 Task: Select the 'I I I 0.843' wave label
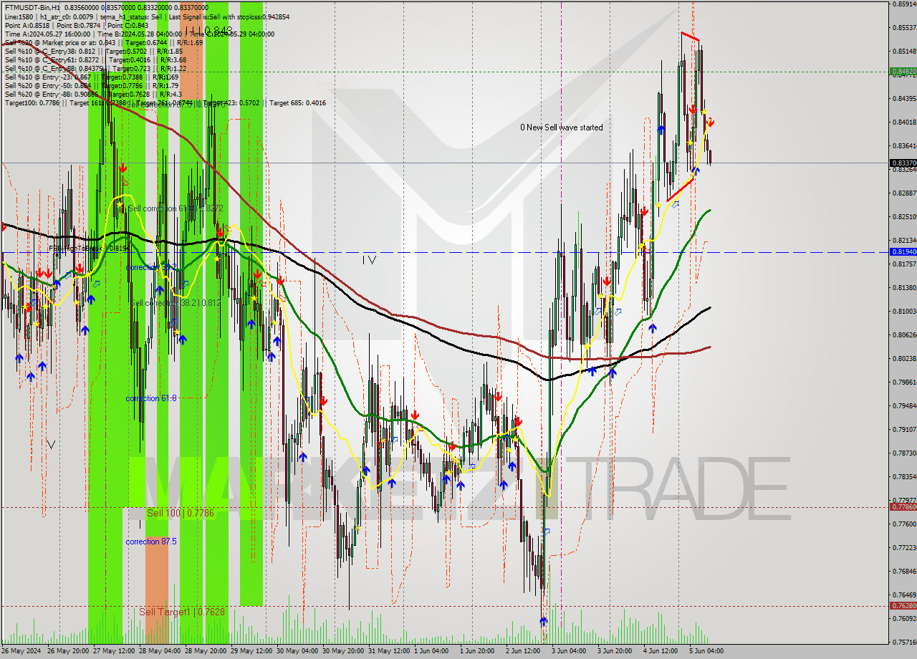pyautogui.click(x=208, y=31)
